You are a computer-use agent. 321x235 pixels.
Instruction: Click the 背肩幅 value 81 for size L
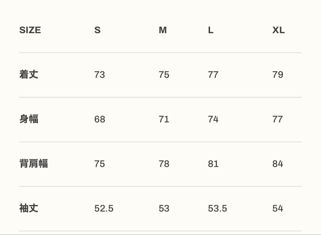point(213,164)
